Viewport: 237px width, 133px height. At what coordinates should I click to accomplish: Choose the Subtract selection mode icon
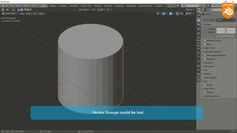[25, 10]
